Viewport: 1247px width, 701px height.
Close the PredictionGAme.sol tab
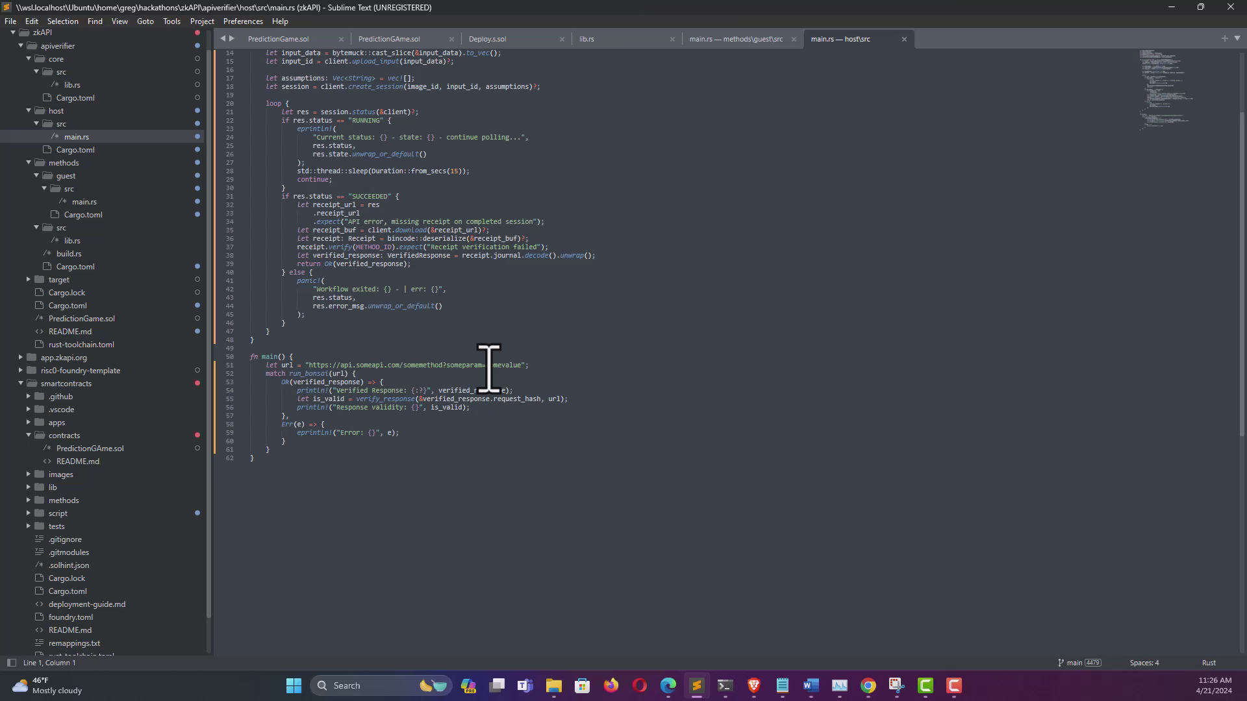[451, 39]
